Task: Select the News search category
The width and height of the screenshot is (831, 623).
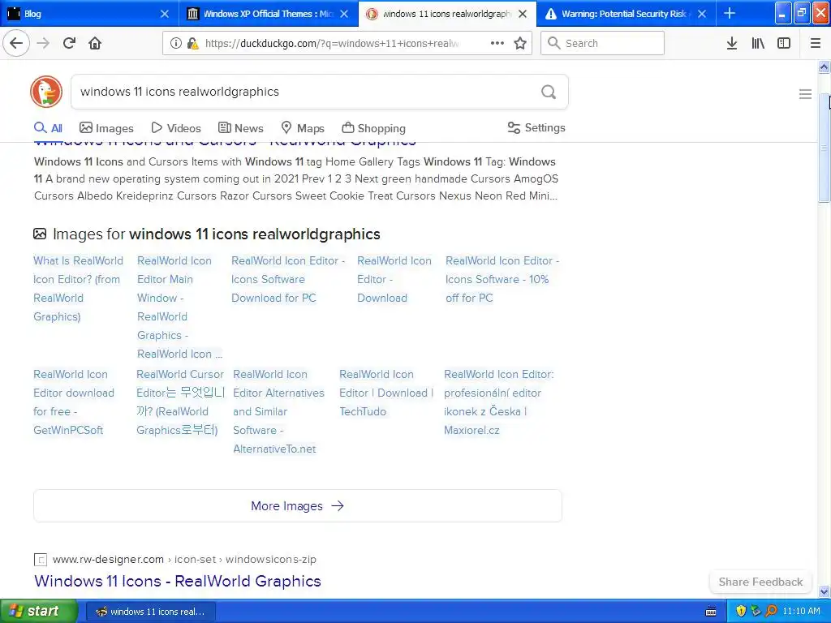Action: tap(240, 128)
